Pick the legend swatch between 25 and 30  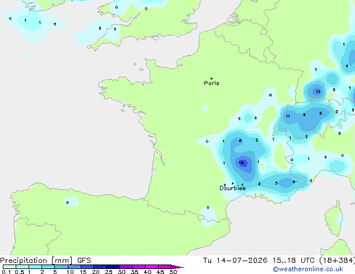click(113, 267)
